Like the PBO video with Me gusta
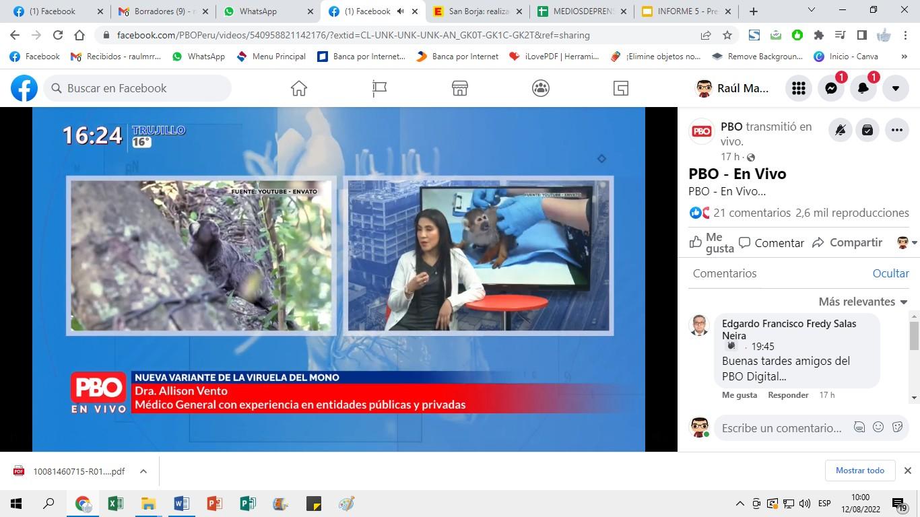This screenshot has width=920, height=517. pyautogui.click(x=711, y=243)
